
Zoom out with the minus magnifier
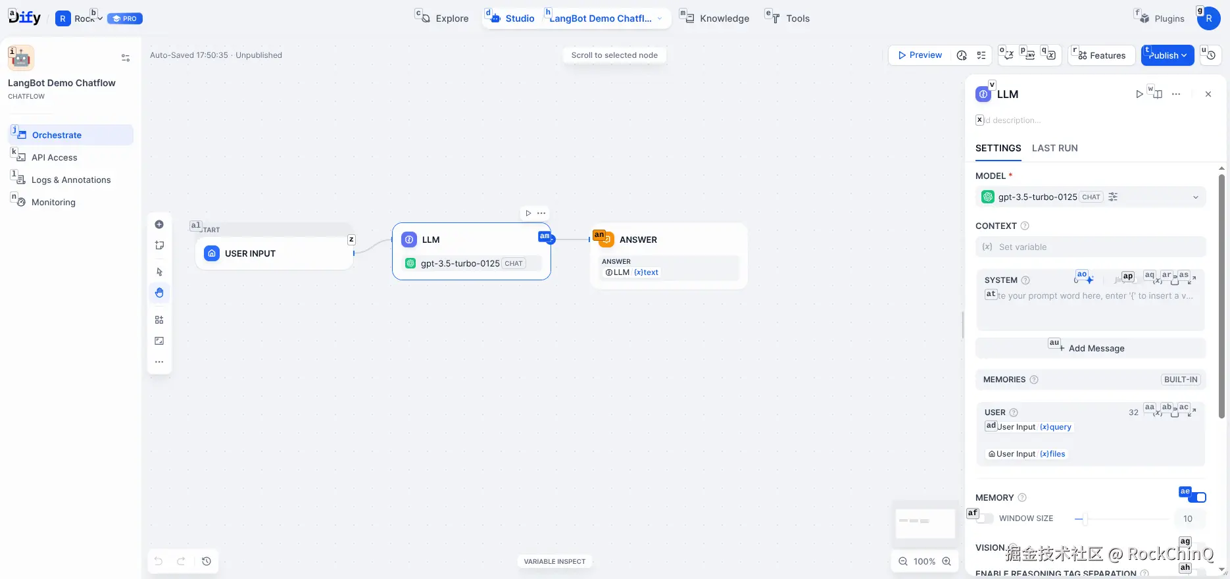click(903, 561)
